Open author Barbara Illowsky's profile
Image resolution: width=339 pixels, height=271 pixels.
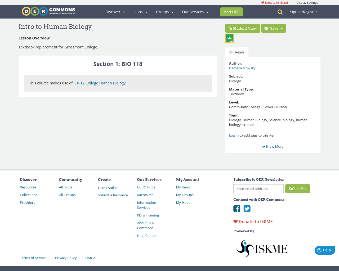click(x=242, y=68)
